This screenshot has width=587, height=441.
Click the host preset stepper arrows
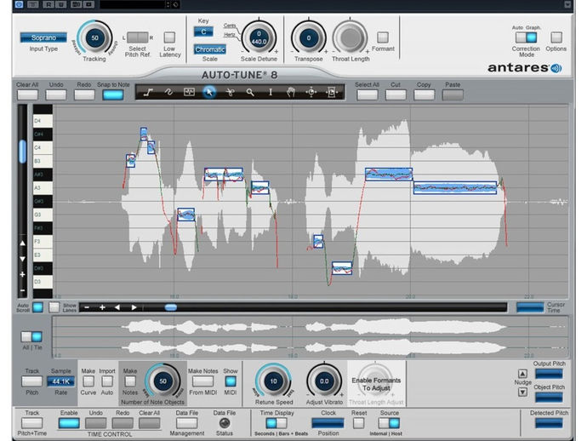click(x=168, y=4)
